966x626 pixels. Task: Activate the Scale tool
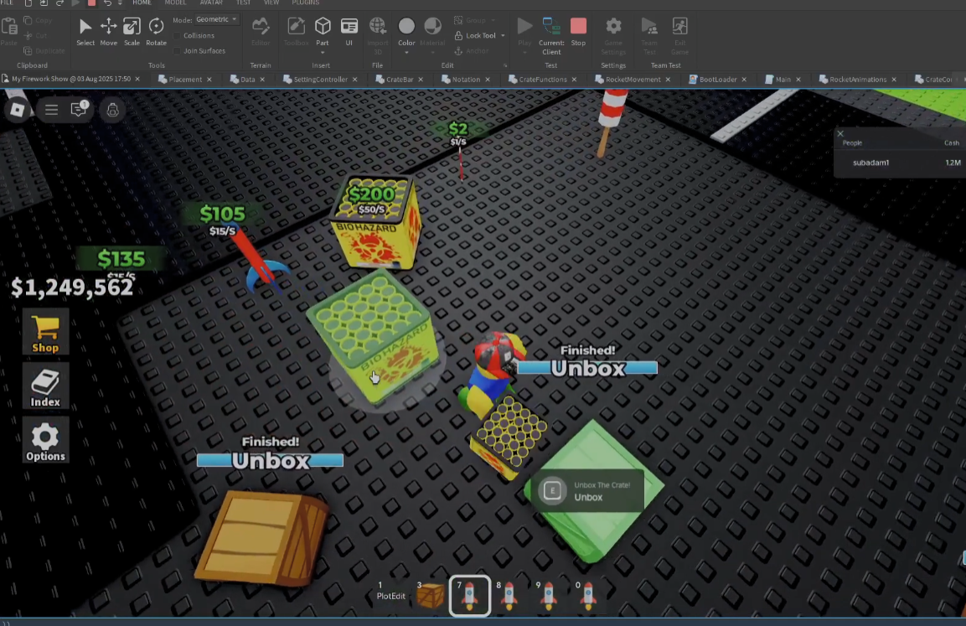[132, 31]
